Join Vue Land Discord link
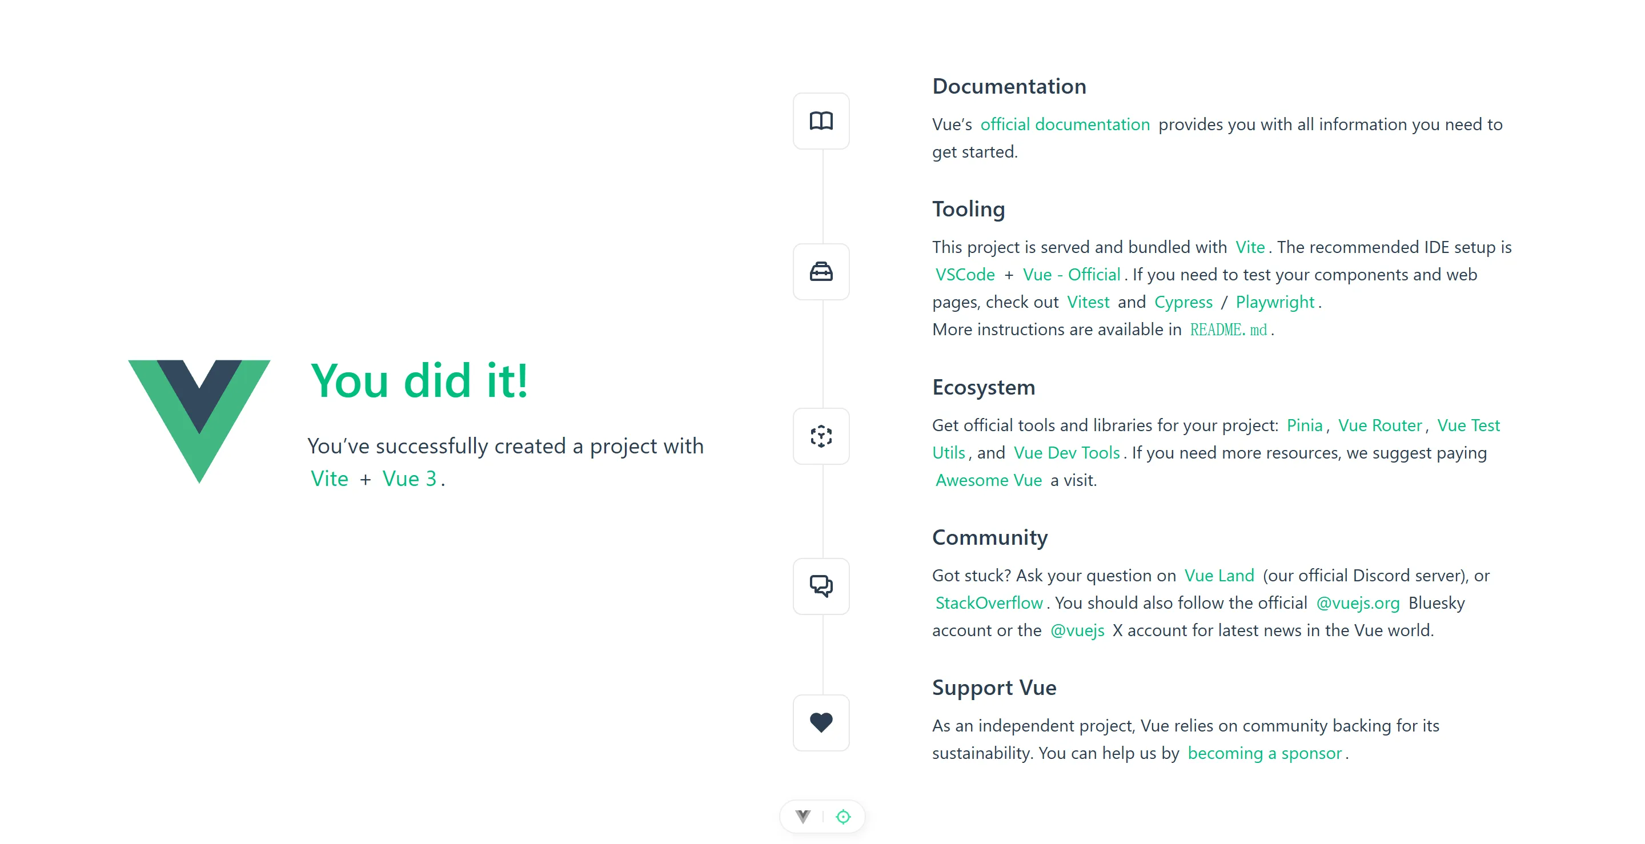Screen dimensions: 1645x844 point(1218,575)
